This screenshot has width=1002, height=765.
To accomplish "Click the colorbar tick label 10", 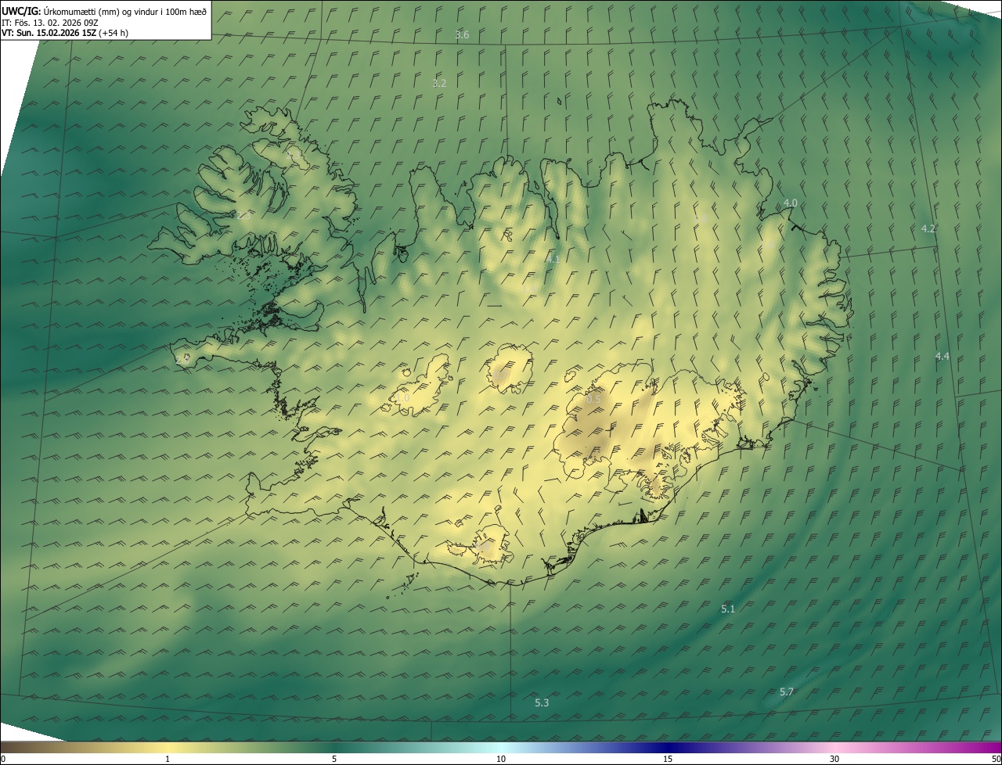I will (x=501, y=760).
